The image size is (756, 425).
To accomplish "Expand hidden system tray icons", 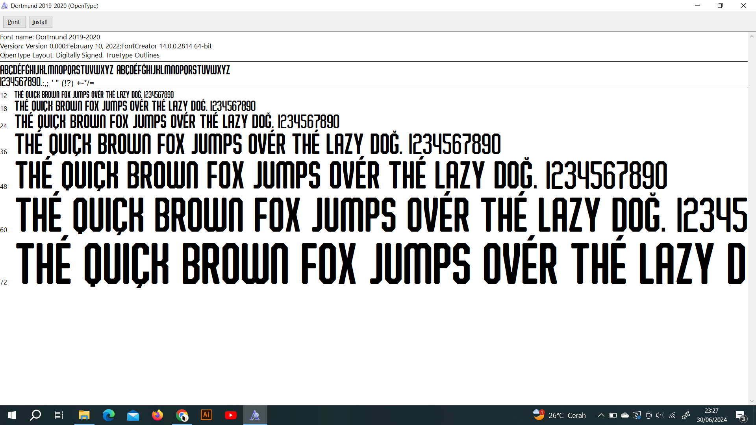I will pos(601,415).
